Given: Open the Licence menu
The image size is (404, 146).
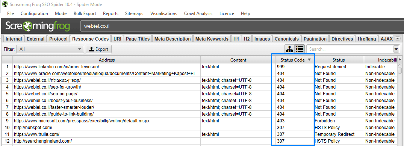Looking at the screenshot, I should tap(227, 14).
